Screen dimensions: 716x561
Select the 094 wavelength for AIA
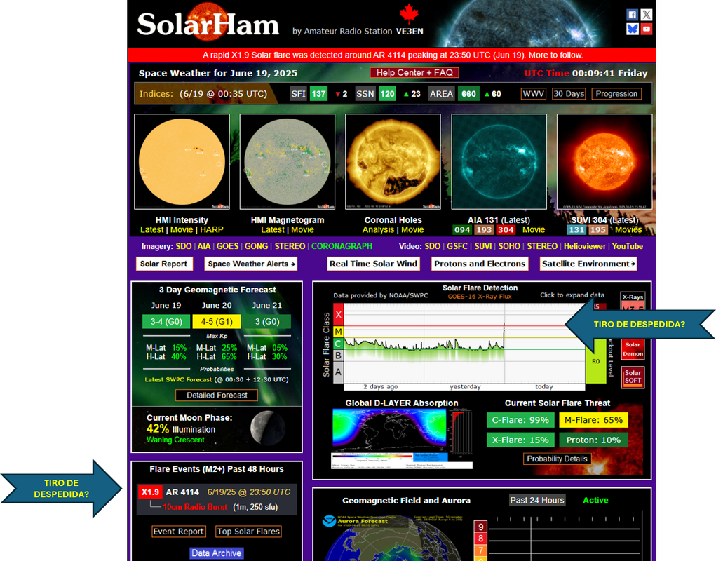pyautogui.click(x=461, y=230)
